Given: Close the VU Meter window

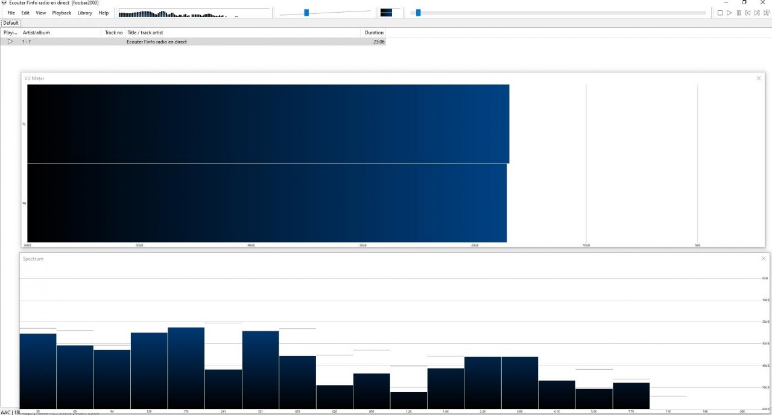Looking at the screenshot, I should 759,78.
